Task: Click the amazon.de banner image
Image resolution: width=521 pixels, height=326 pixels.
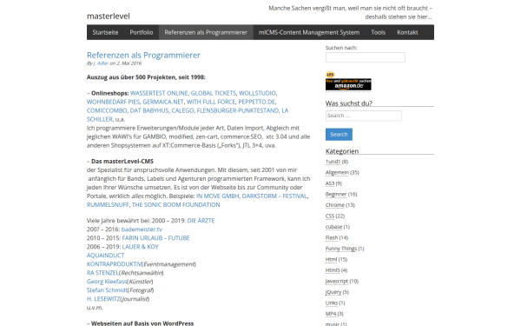Action: [x=348, y=83]
